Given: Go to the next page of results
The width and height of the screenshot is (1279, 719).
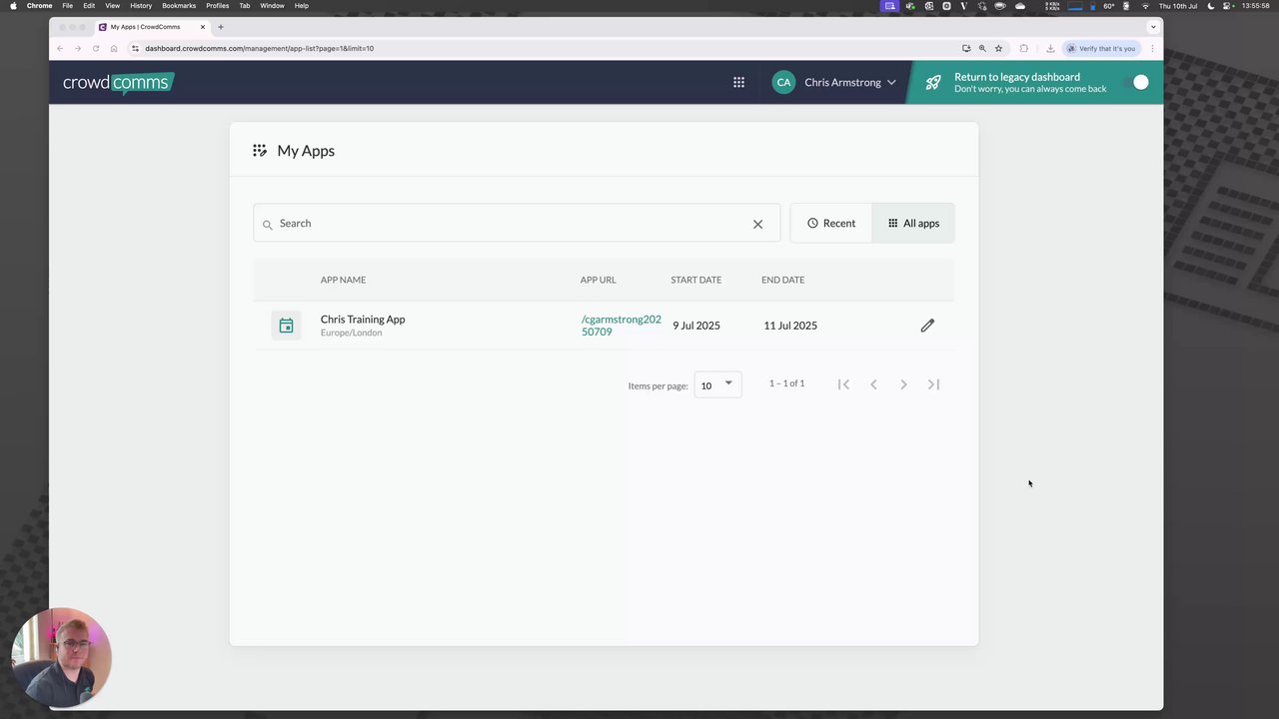Looking at the screenshot, I should tap(903, 384).
